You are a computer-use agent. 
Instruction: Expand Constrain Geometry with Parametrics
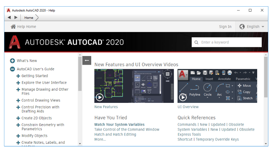click(18, 125)
